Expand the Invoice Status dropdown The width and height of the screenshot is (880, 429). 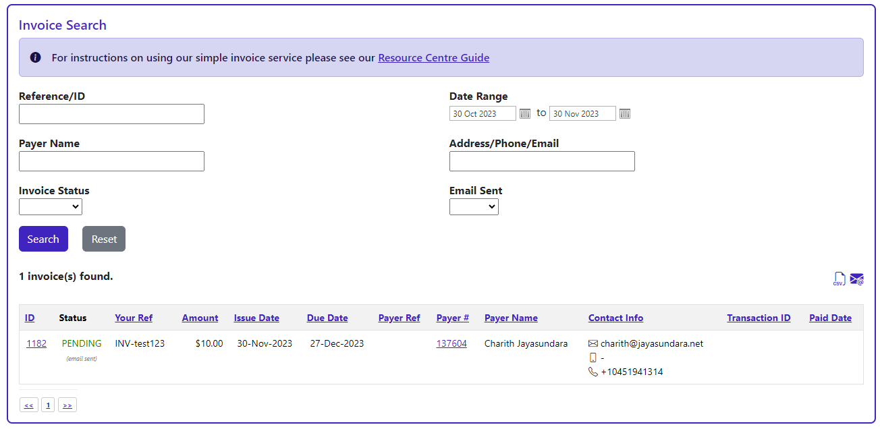51,206
